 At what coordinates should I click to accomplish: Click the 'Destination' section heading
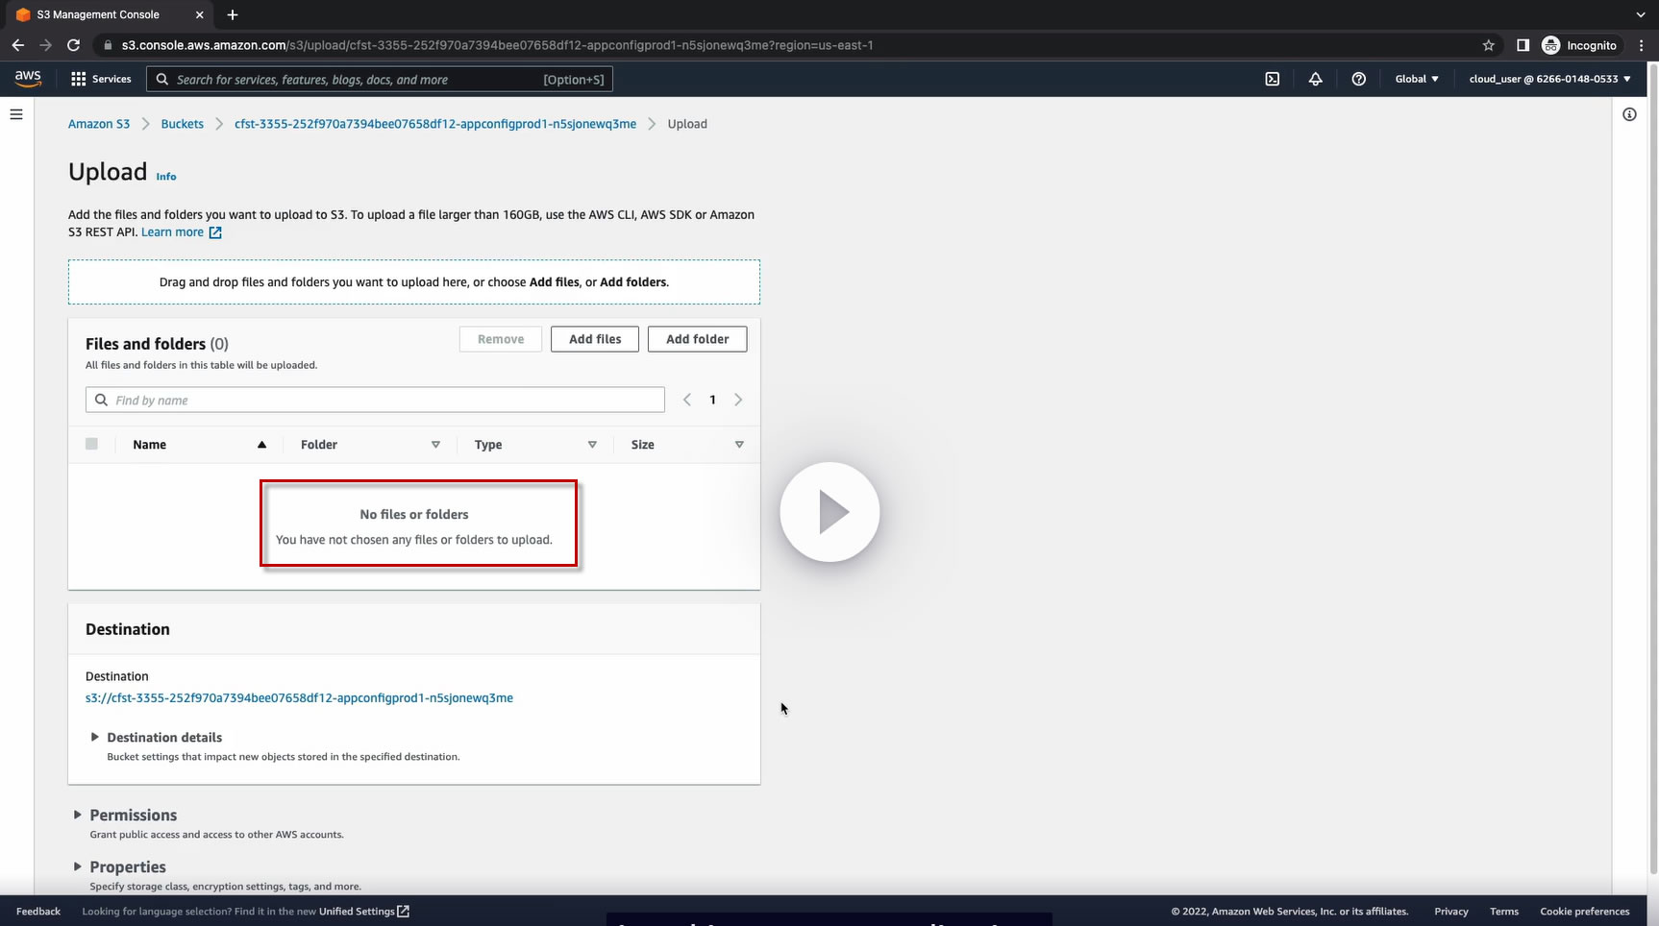pyautogui.click(x=128, y=629)
